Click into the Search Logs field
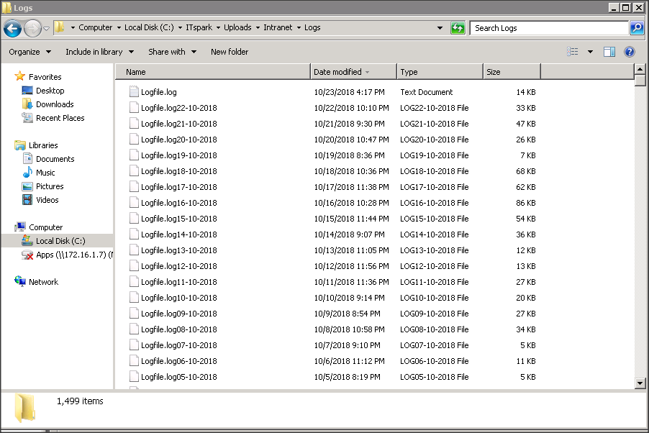The image size is (649, 433). tap(548, 28)
